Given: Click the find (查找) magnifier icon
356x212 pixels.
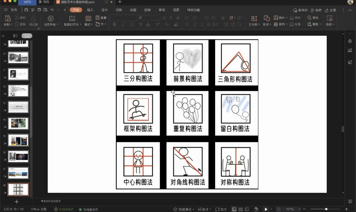Looking at the screenshot, I should click(309, 18).
